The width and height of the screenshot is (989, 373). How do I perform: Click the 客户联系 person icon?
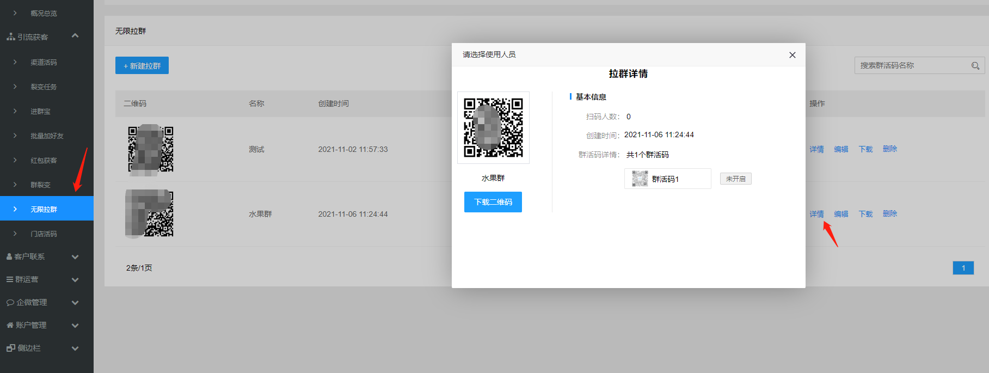coord(9,256)
